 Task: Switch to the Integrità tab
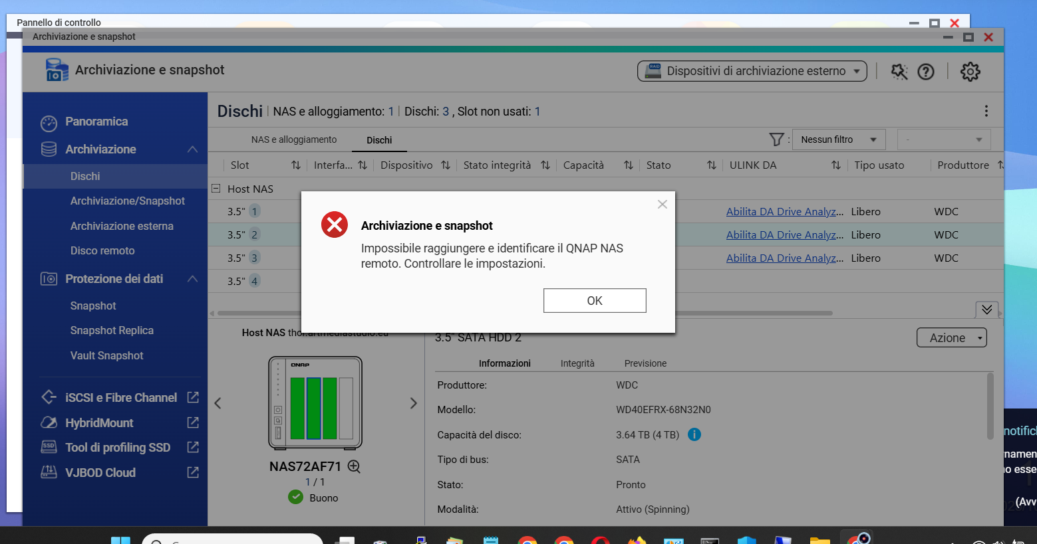577,363
